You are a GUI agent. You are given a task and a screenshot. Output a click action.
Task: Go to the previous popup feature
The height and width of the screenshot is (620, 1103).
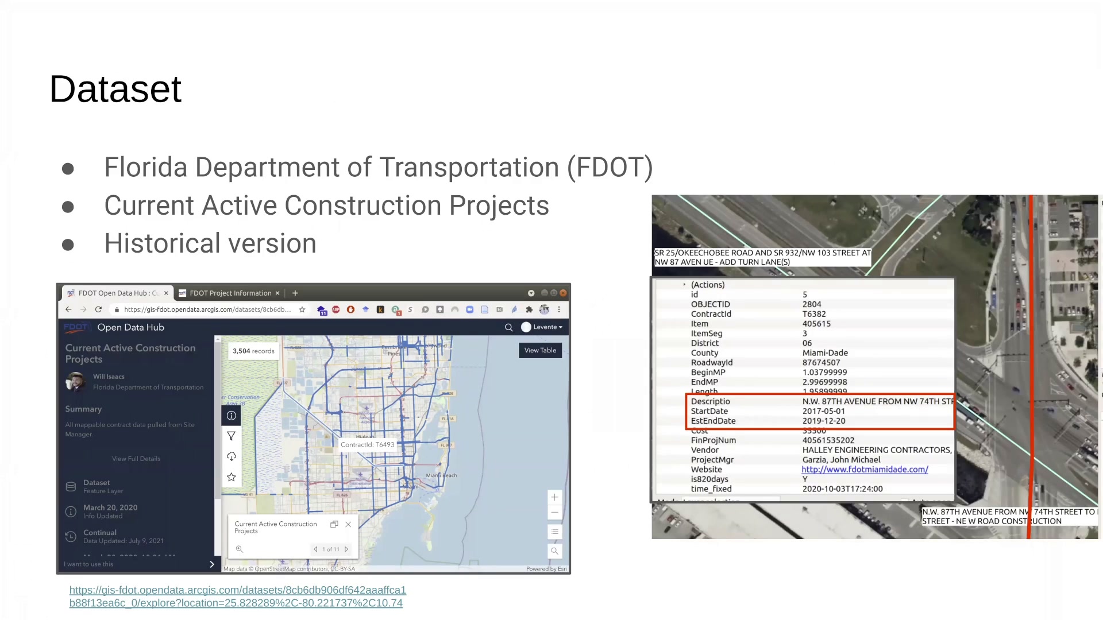coord(315,549)
